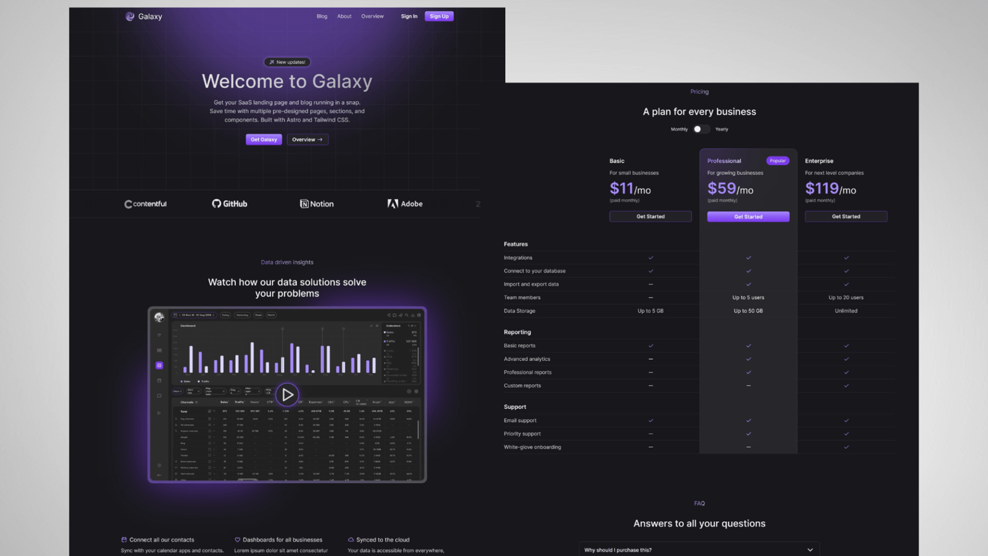988x556 pixels.
Task: Click Professional reports row label
Action: (x=527, y=373)
